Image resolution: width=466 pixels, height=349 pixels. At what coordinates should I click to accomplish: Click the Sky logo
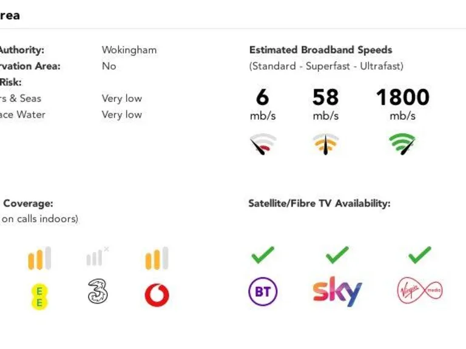point(337,291)
